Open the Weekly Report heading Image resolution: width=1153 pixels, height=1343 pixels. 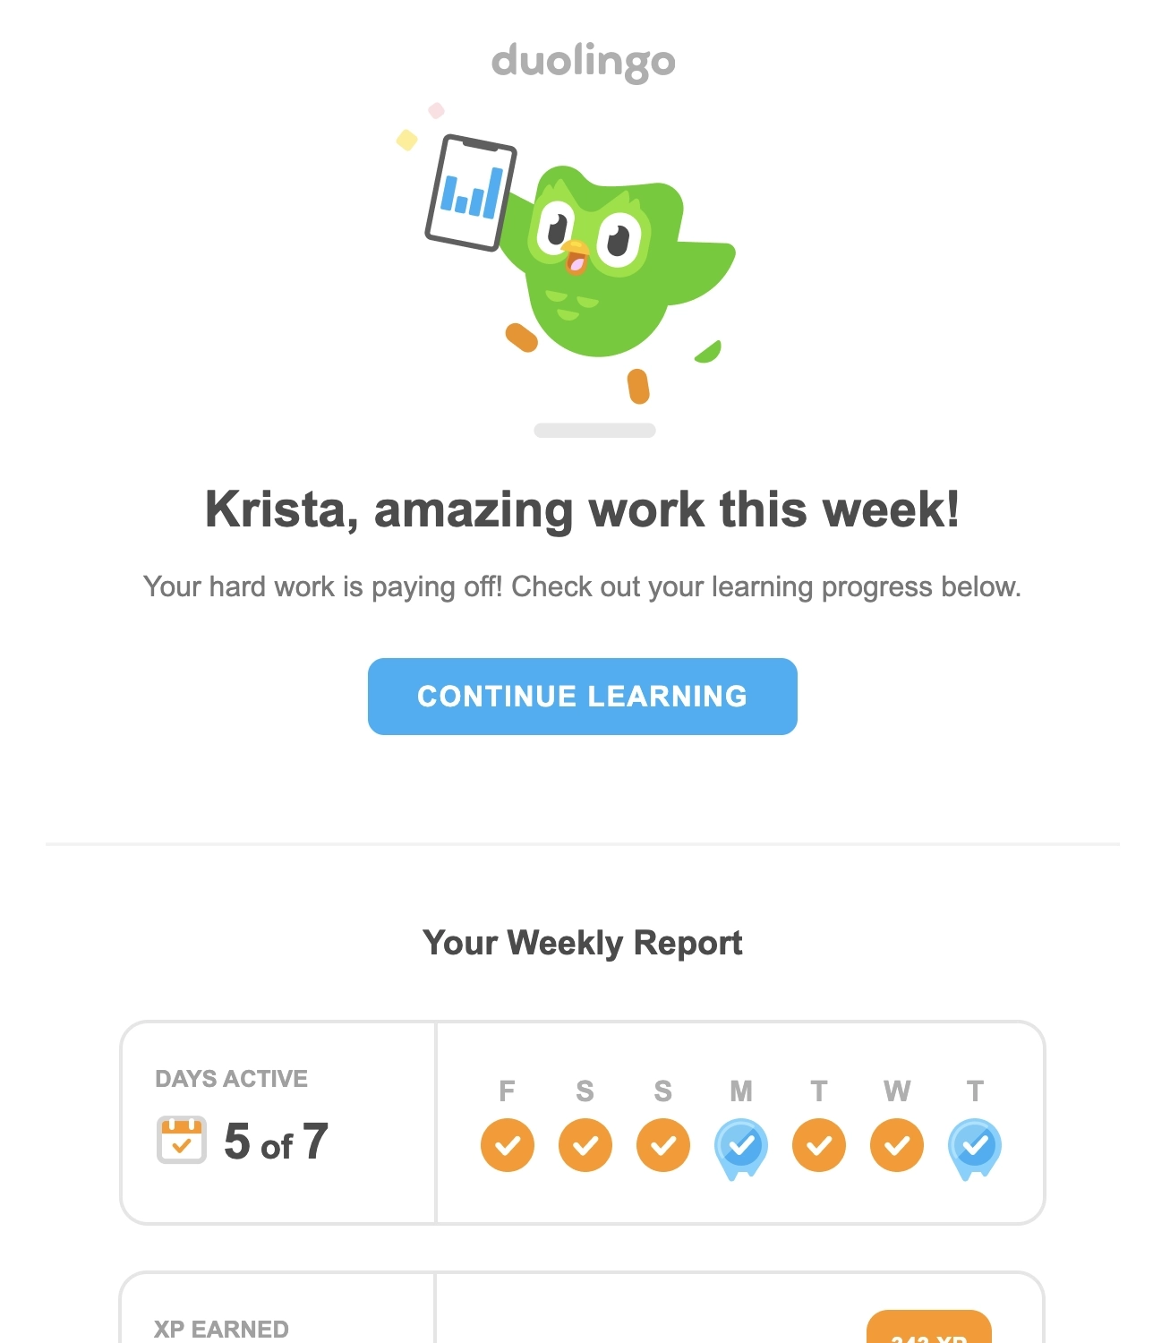[x=583, y=942]
